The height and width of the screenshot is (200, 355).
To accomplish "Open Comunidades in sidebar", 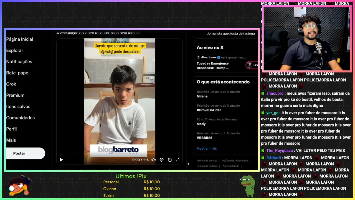I will (21, 118).
